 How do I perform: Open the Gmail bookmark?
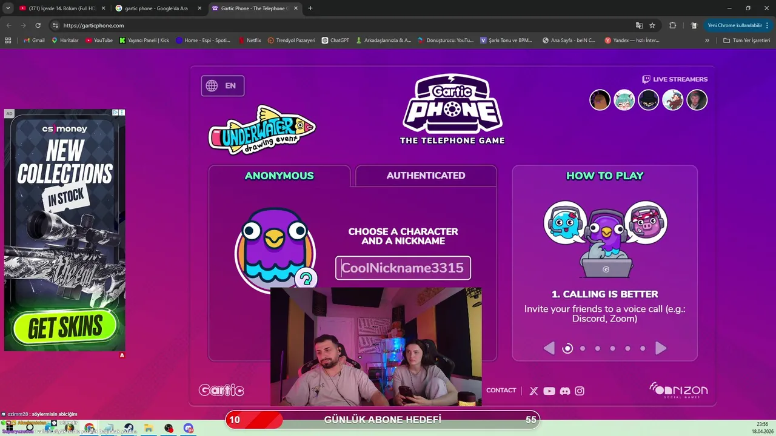point(34,41)
